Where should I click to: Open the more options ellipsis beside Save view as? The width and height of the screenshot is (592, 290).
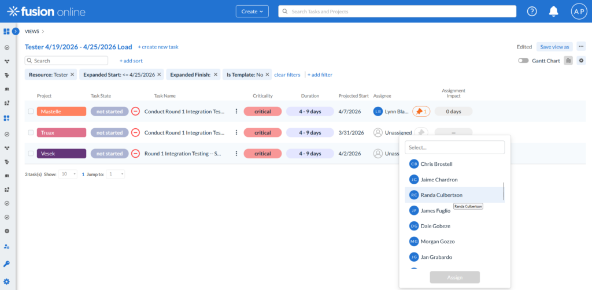pos(581,47)
